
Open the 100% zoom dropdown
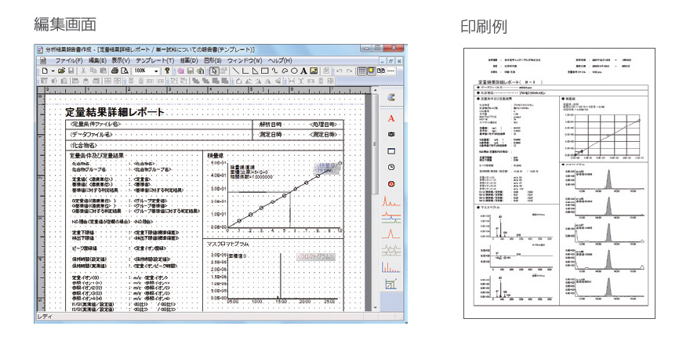coord(156,71)
